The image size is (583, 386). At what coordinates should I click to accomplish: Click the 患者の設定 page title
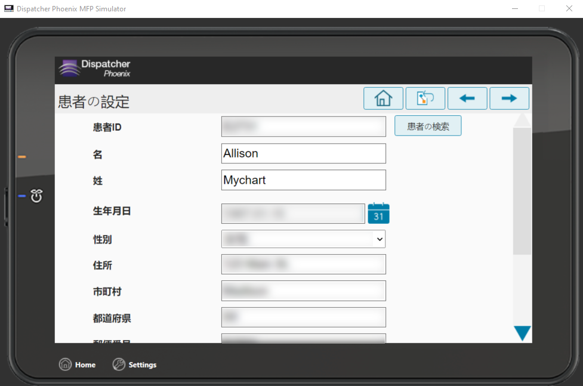point(94,102)
